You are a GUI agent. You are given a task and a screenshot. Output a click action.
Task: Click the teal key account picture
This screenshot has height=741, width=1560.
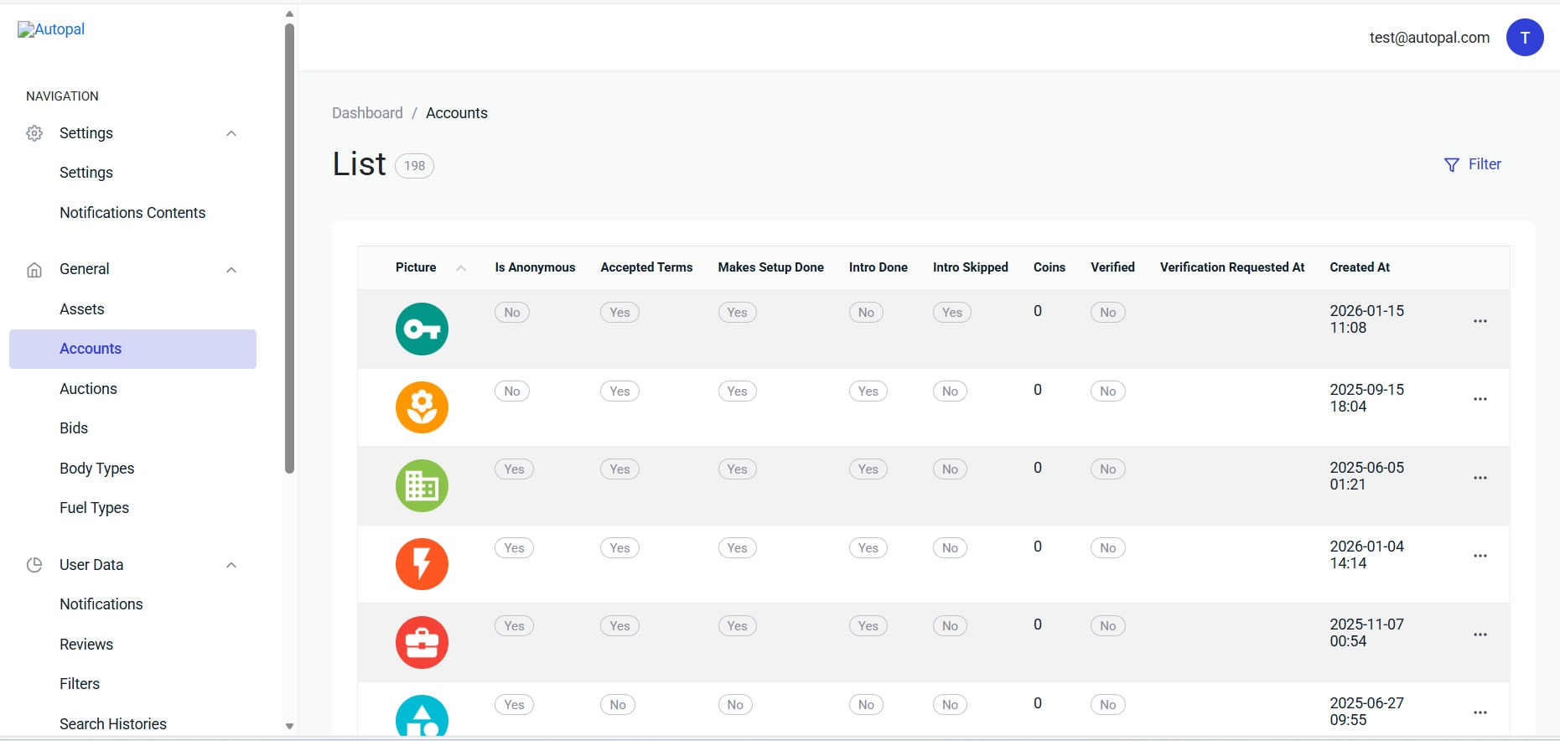pos(422,329)
